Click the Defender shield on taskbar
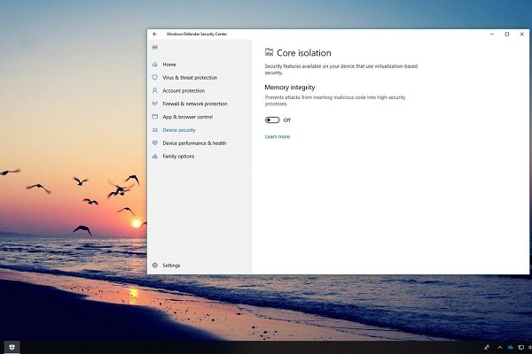The width and height of the screenshot is (532, 354). [12, 347]
